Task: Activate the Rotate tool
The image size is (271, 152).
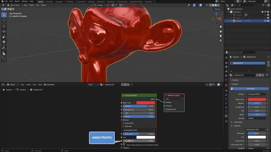Action: [x=4, y=31]
